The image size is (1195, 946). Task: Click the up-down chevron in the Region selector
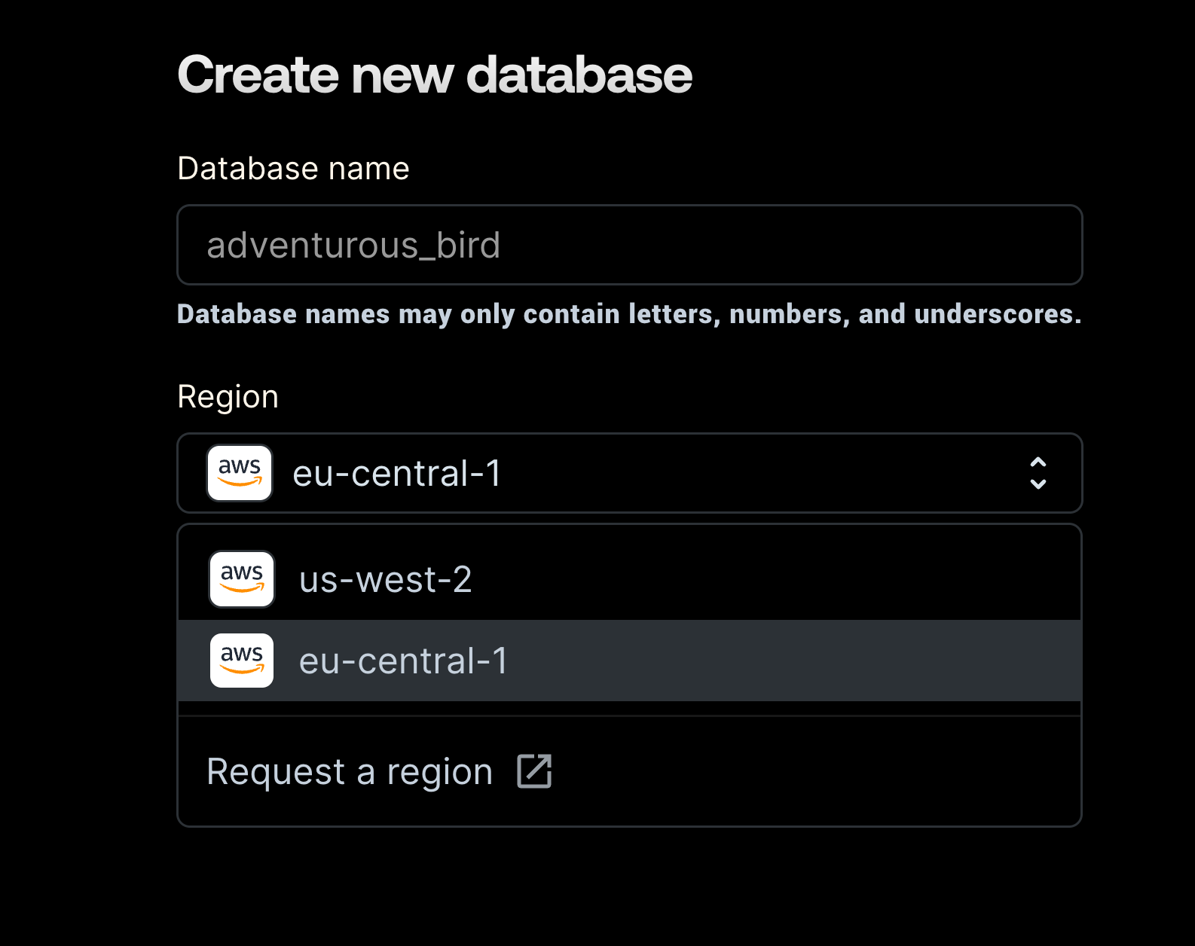(1038, 473)
